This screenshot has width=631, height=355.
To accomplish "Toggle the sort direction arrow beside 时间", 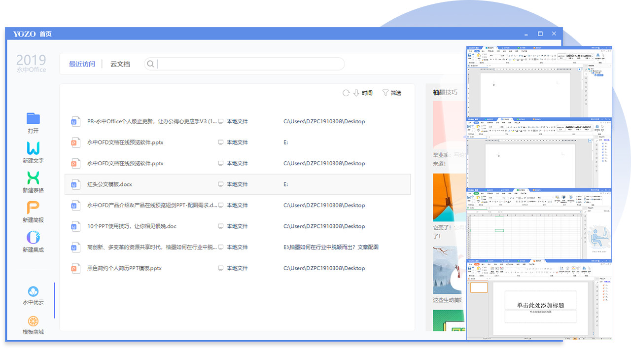I will pos(356,93).
